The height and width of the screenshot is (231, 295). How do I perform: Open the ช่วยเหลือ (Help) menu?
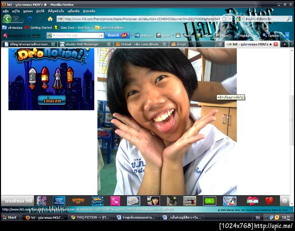click(89, 11)
